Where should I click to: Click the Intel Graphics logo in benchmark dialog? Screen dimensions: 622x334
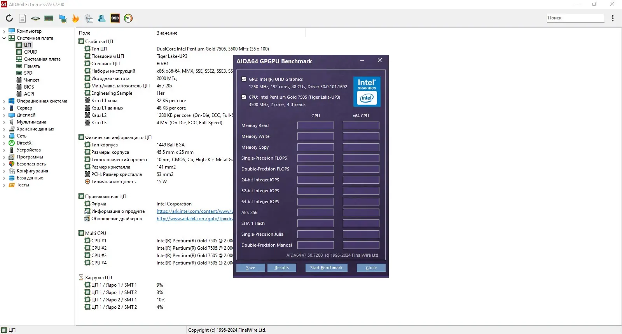pos(367,92)
